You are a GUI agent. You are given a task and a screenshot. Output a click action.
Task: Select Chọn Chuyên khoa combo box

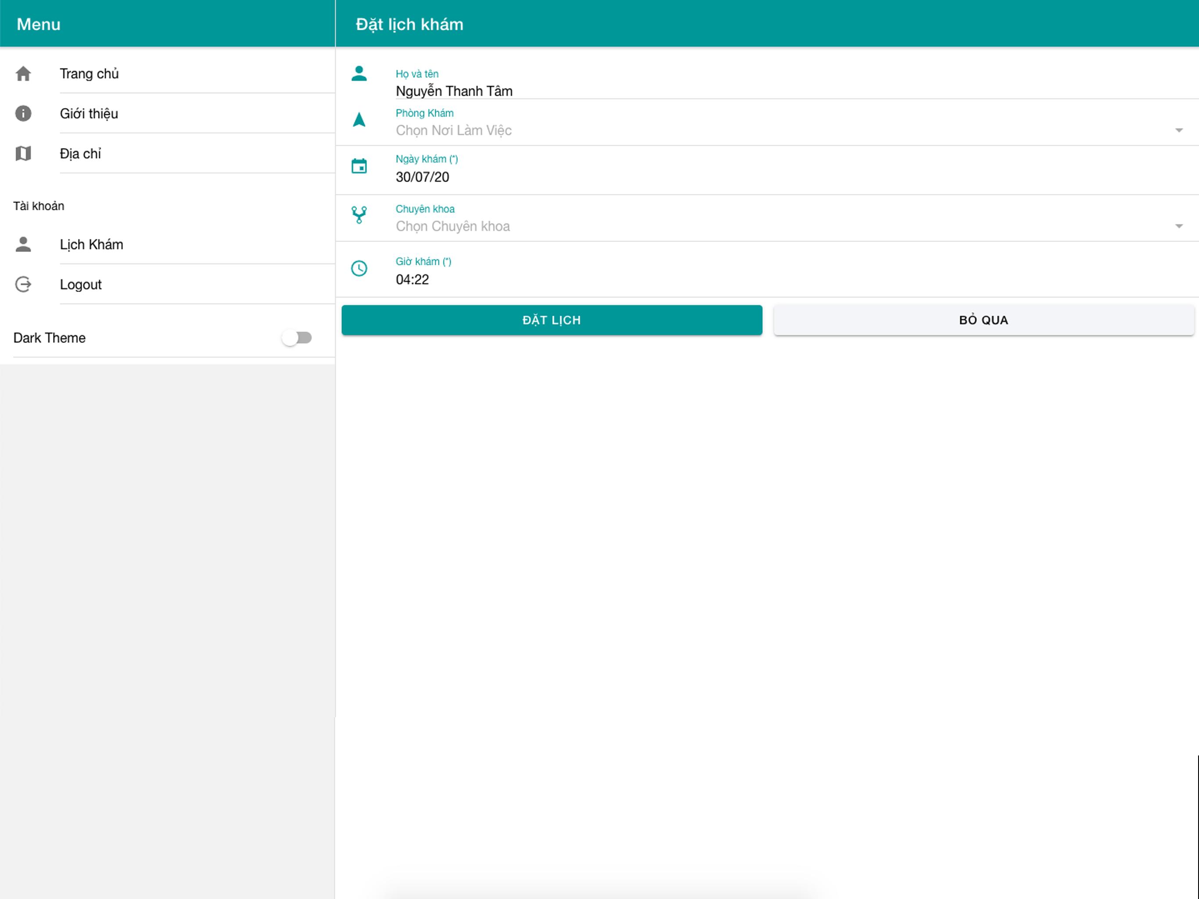pos(789,226)
